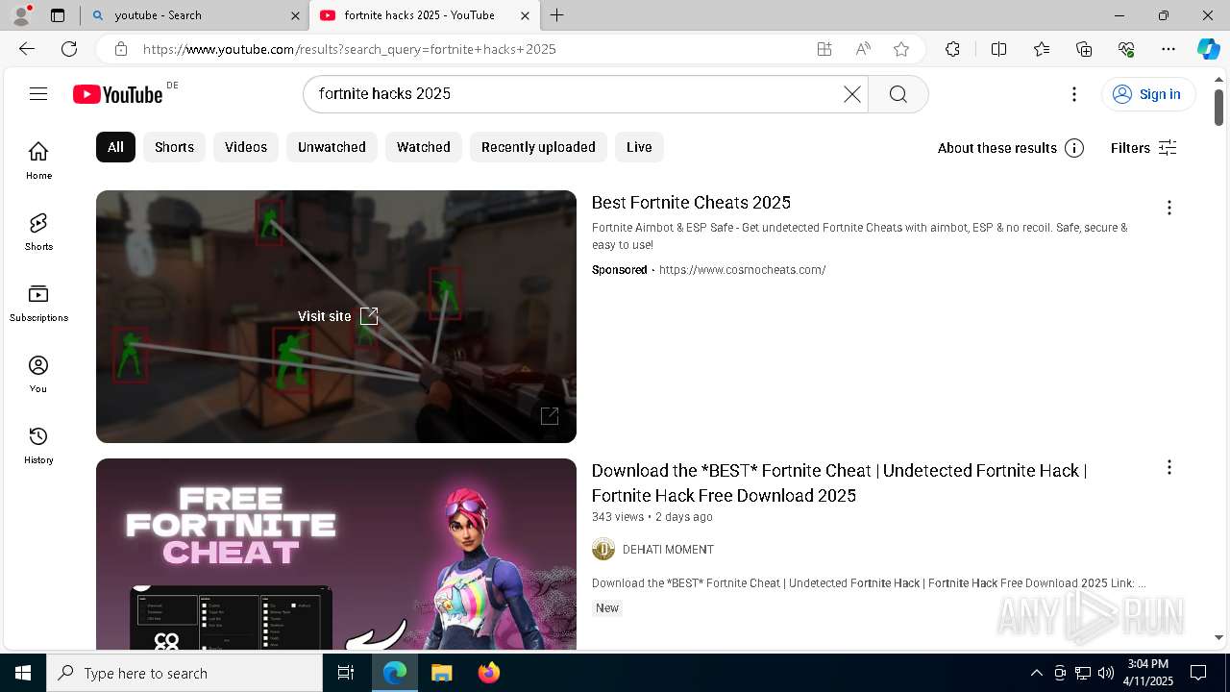Close the 'youtube - Search' tab
Image resolution: width=1230 pixels, height=692 pixels.
pyautogui.click(x=295, y=15)
